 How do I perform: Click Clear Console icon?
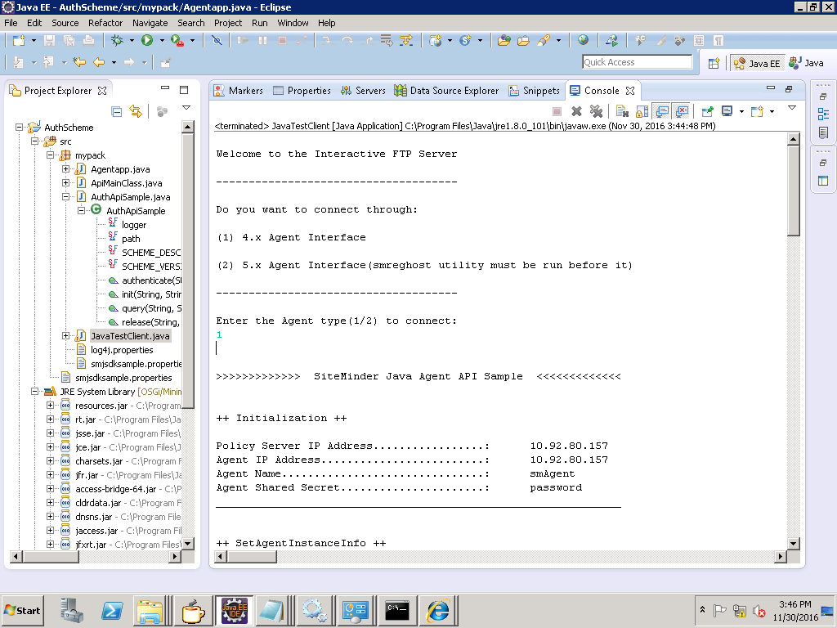point(622,111)
